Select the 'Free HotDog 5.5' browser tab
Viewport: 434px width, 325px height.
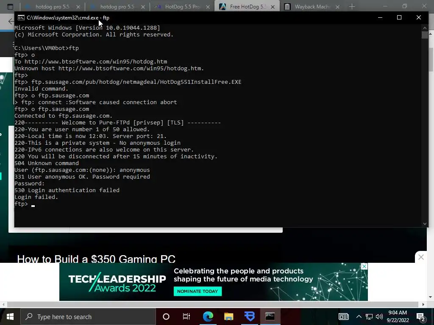point(247,7)
